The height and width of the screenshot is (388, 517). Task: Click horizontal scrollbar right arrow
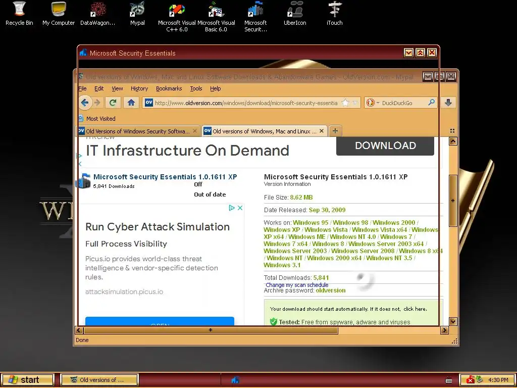click(444, 330)
